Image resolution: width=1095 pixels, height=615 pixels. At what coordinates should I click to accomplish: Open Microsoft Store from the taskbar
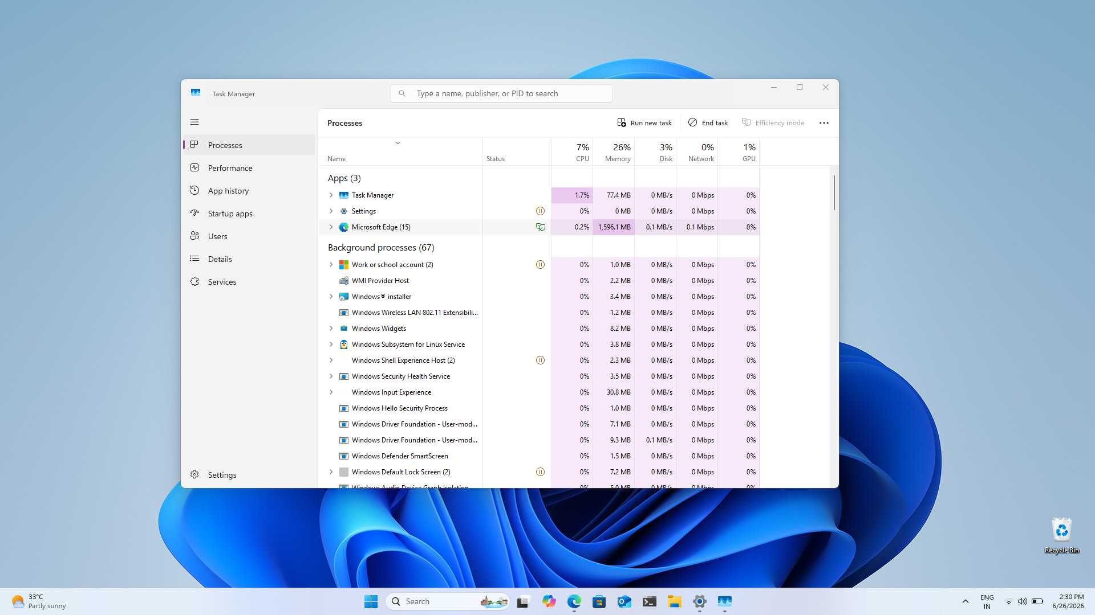(x=599, y=601)
